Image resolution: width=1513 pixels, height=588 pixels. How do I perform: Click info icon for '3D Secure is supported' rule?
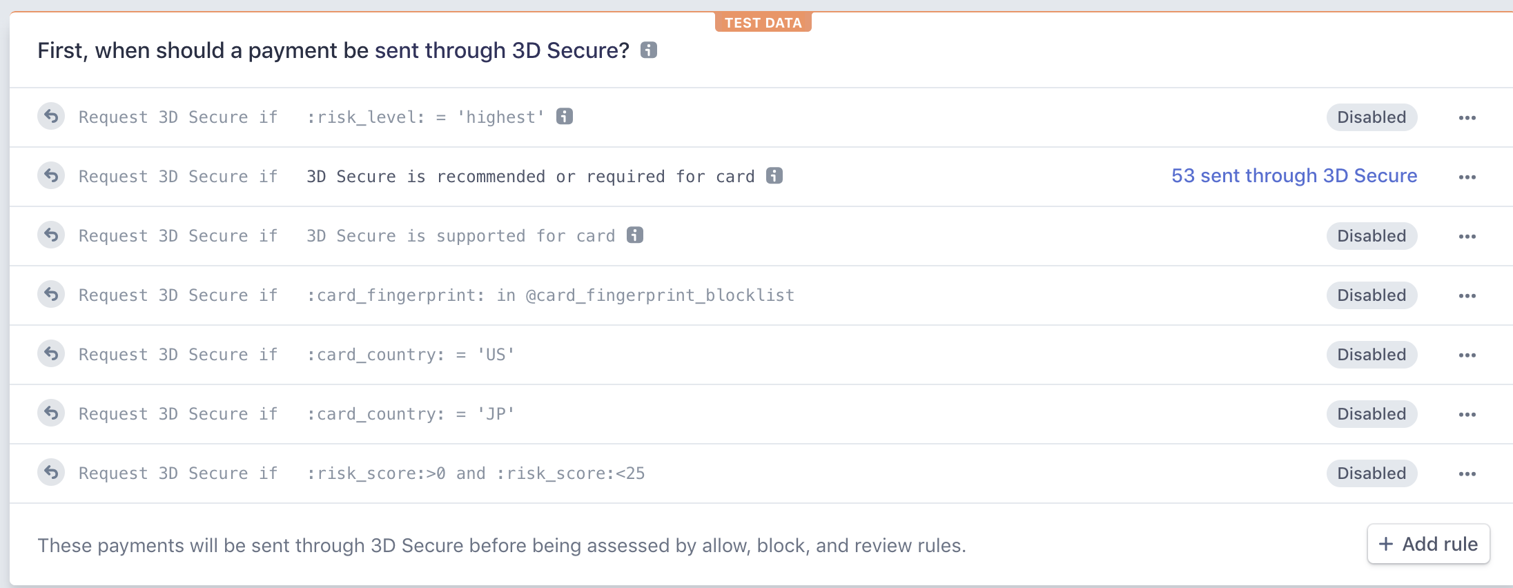point(635,235)
